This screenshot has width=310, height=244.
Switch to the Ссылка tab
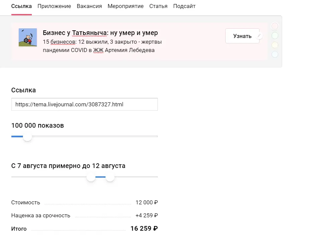click(x=21, y=6)
